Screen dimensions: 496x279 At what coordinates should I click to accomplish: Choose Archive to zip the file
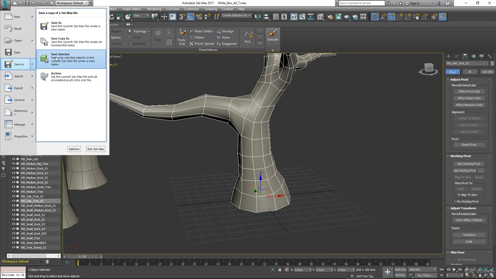coord(71,76)
